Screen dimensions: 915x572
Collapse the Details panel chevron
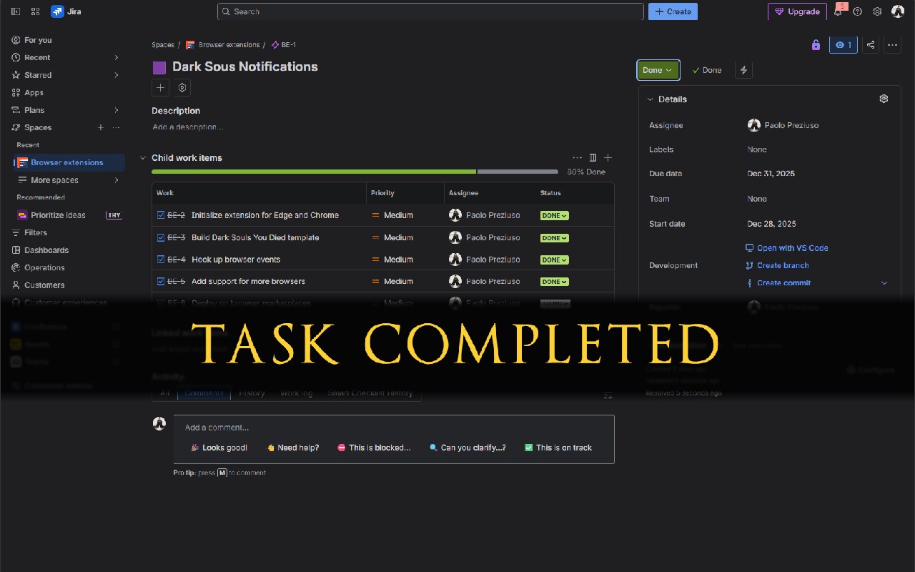coord(650,99)
